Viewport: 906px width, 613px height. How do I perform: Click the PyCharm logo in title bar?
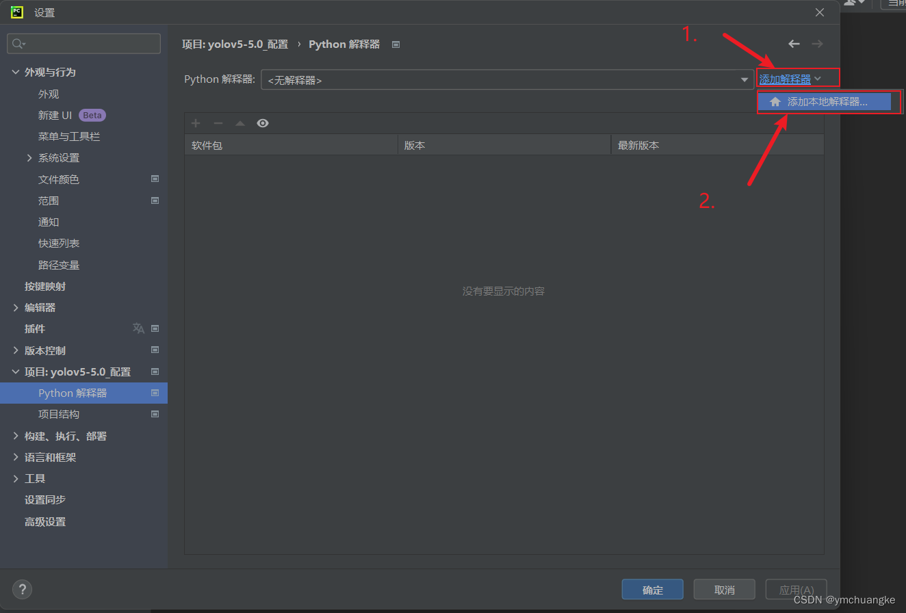[17, 12]
